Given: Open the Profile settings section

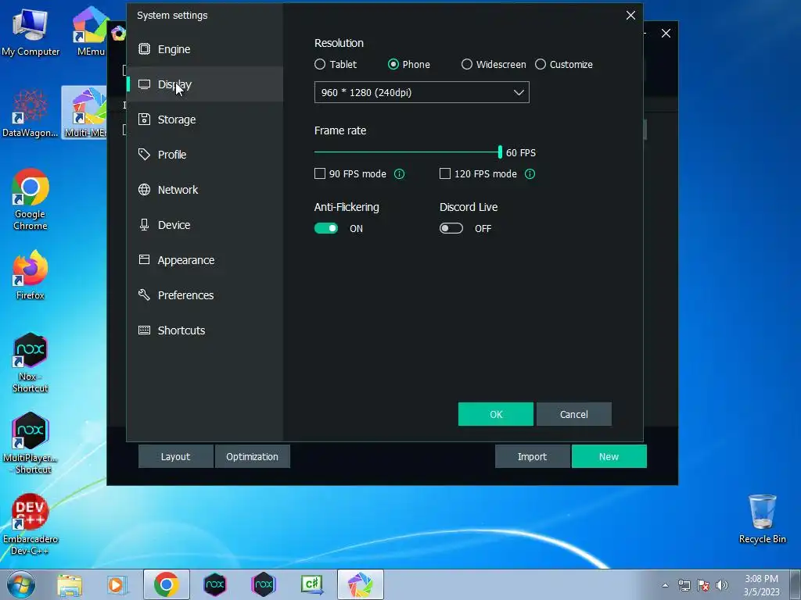Looking at the screenshot, I should (x=205, y=155).
